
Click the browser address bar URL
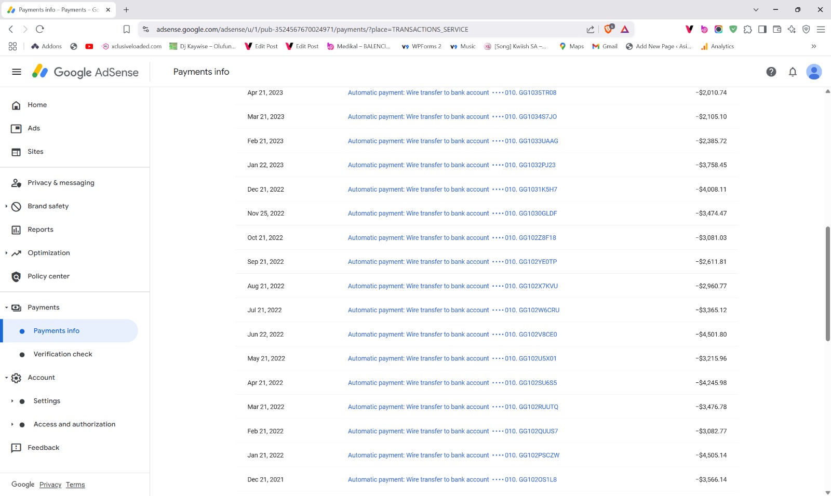(x=312, y=30)
